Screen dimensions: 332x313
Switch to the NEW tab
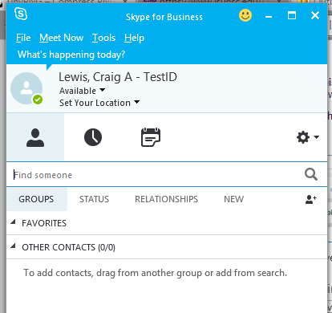coord(233,199)
